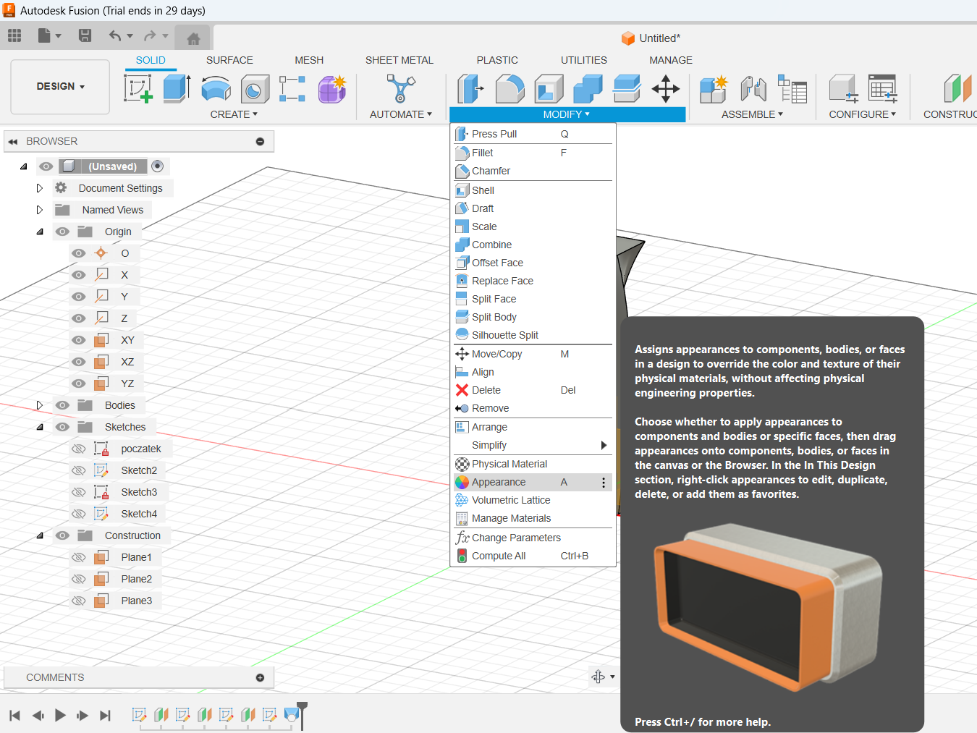The width and height of the screenshot is (977, 733).
Task: Click the CONFIGURE dropdown label
Action: pos(862,114)
